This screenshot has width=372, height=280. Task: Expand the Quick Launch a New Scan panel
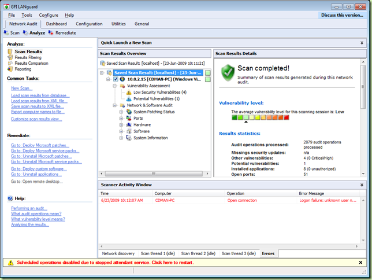[x=360, y=43]
